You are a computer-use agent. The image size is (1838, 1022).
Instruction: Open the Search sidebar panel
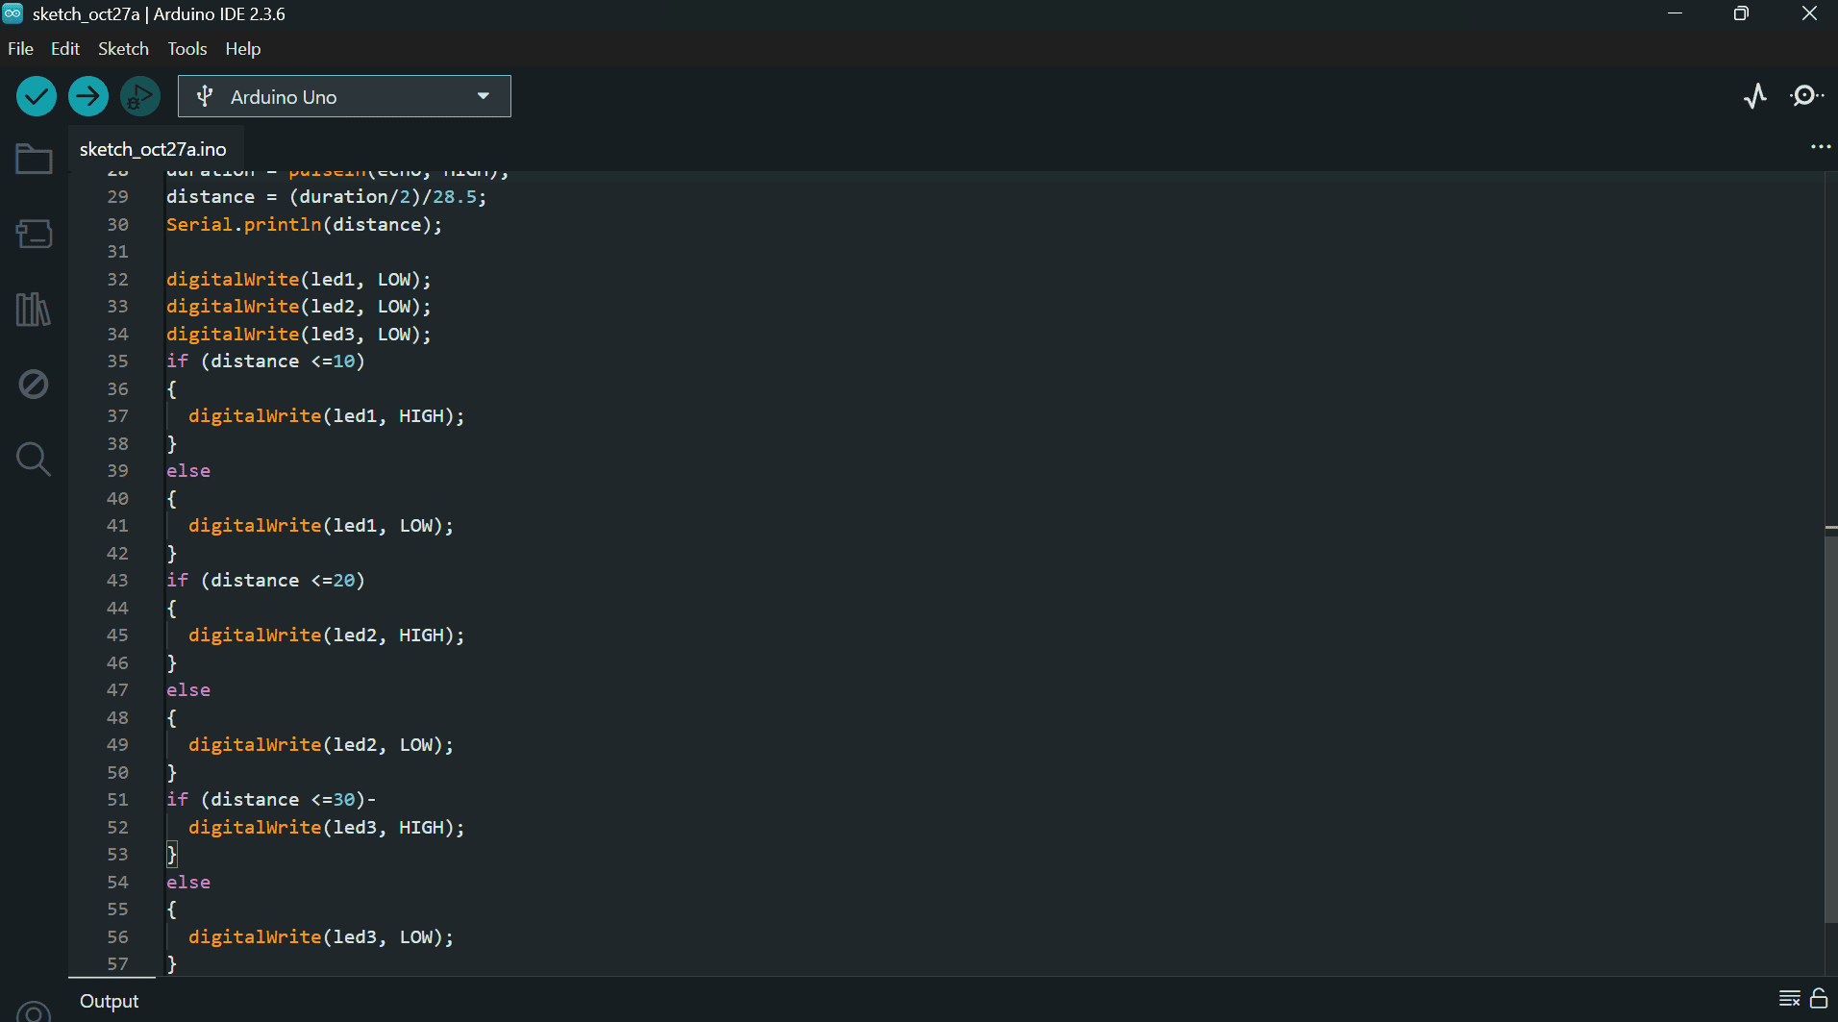point(34,460)
